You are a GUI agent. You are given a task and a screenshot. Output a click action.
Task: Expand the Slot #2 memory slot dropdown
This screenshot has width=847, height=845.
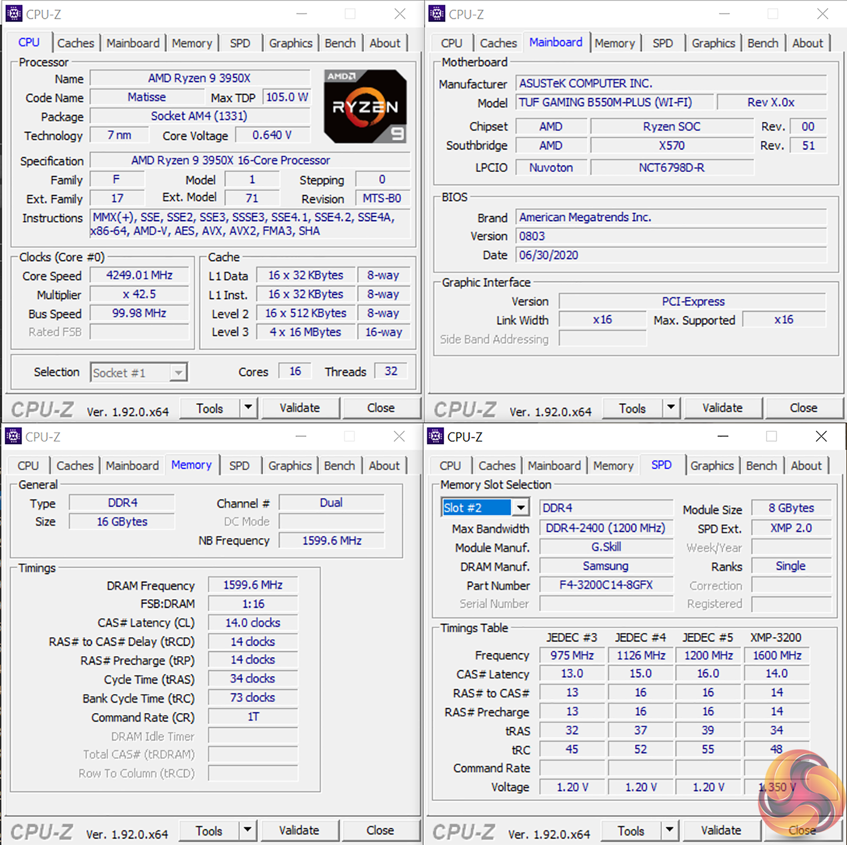pyautogui.click(x=521, y=508)
